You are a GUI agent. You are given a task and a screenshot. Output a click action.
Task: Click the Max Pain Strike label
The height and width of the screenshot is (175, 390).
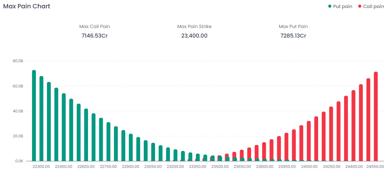pyautogui.click(x=194, y=26)
